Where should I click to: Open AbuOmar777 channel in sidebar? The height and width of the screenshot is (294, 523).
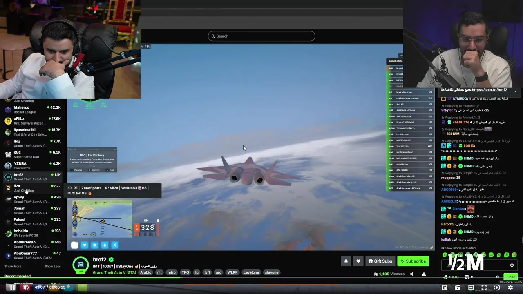(x=33, y=256)
